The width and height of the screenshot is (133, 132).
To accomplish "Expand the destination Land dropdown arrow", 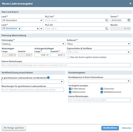I will [x=41, y=29].
